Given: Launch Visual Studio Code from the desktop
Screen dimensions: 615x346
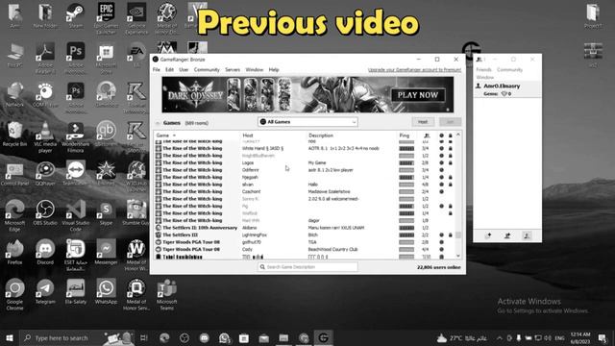Looking at the screenshot, I should coord(76,215).
